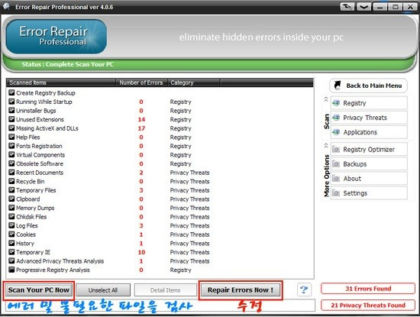This screenshot has height=317, width=420.
Task: Click the About gear icon
Action: click(x=336, y=178)
